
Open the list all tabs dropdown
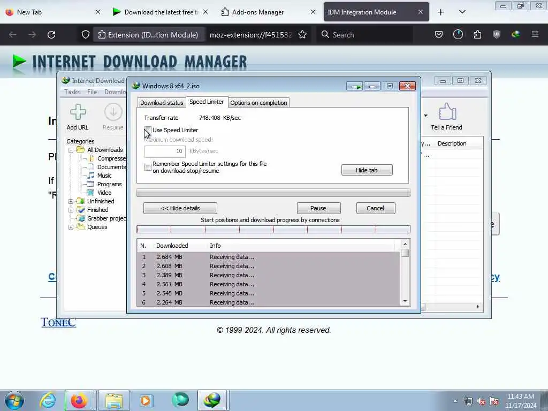462,12
